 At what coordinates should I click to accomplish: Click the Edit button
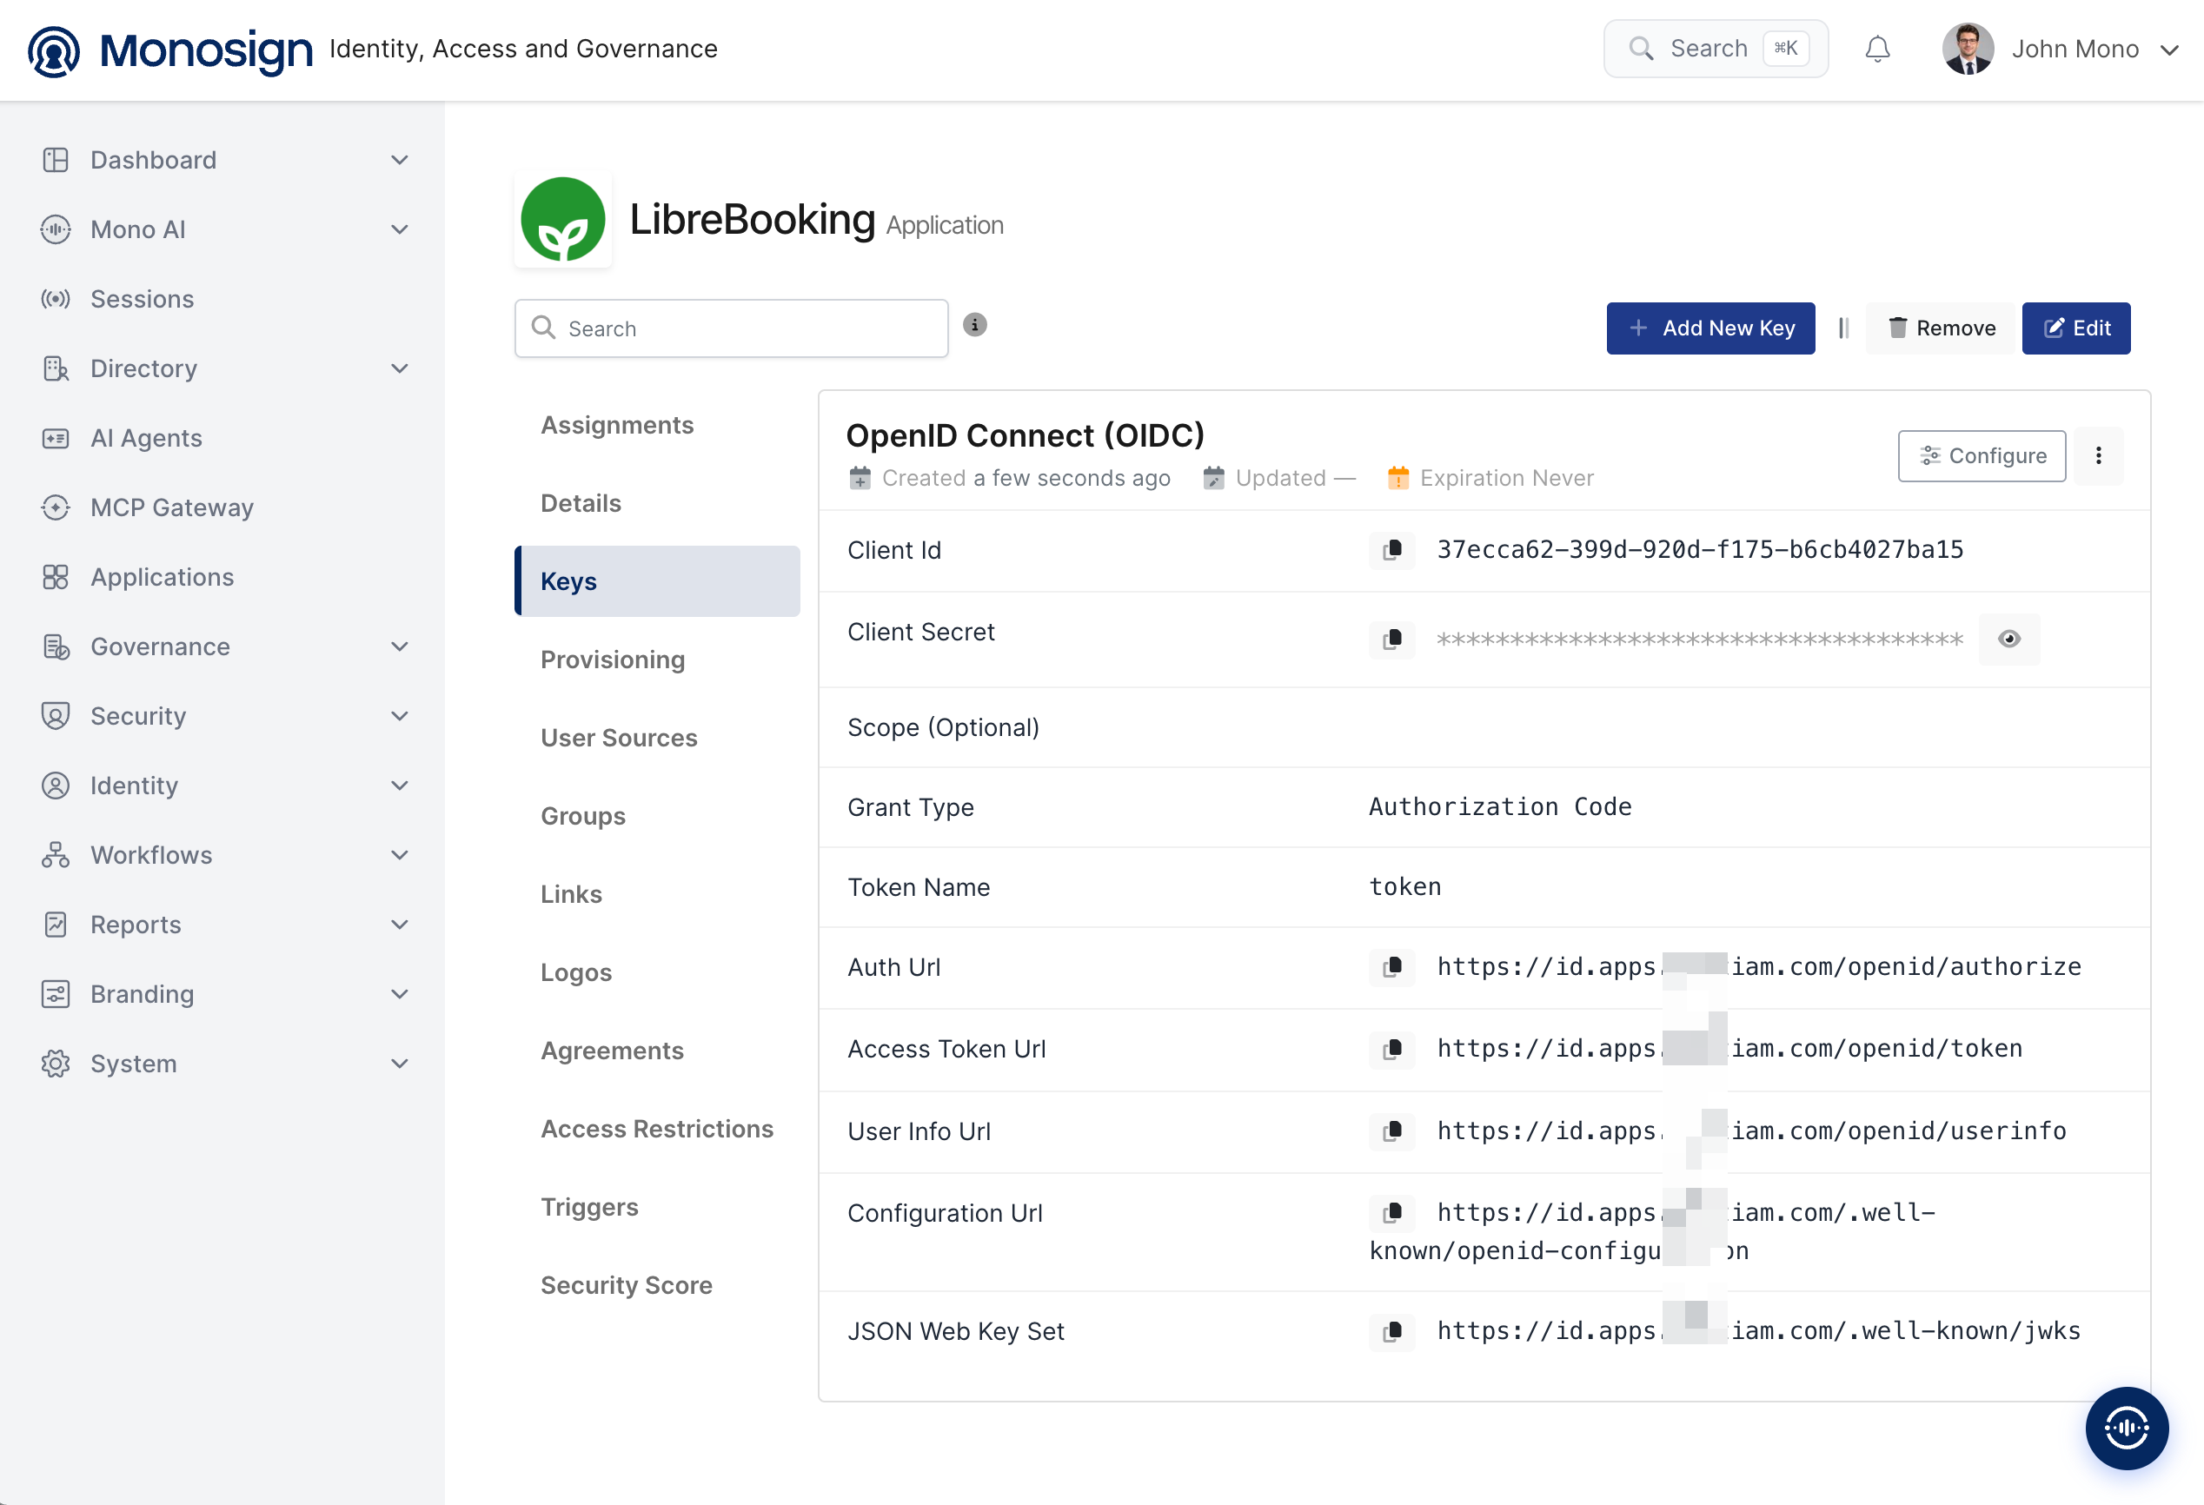(2076, 328)
